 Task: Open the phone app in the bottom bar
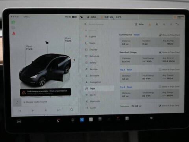(58, 120)
